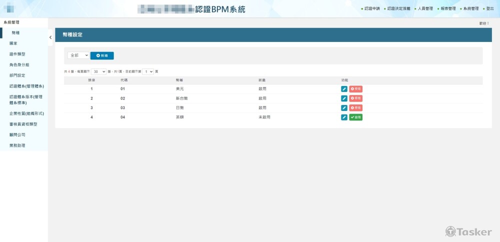Click the edit pencil icon for 美元
Viewport: 500px width, 242px height.
tap(344, 89)
